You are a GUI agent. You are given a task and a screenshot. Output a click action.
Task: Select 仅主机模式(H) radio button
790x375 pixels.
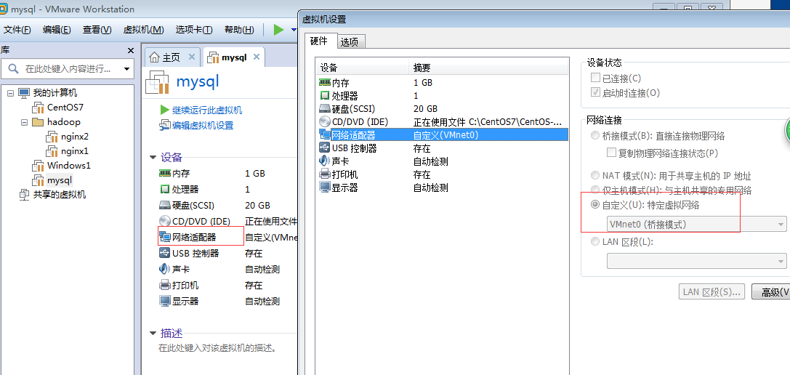tap(595, 190)
